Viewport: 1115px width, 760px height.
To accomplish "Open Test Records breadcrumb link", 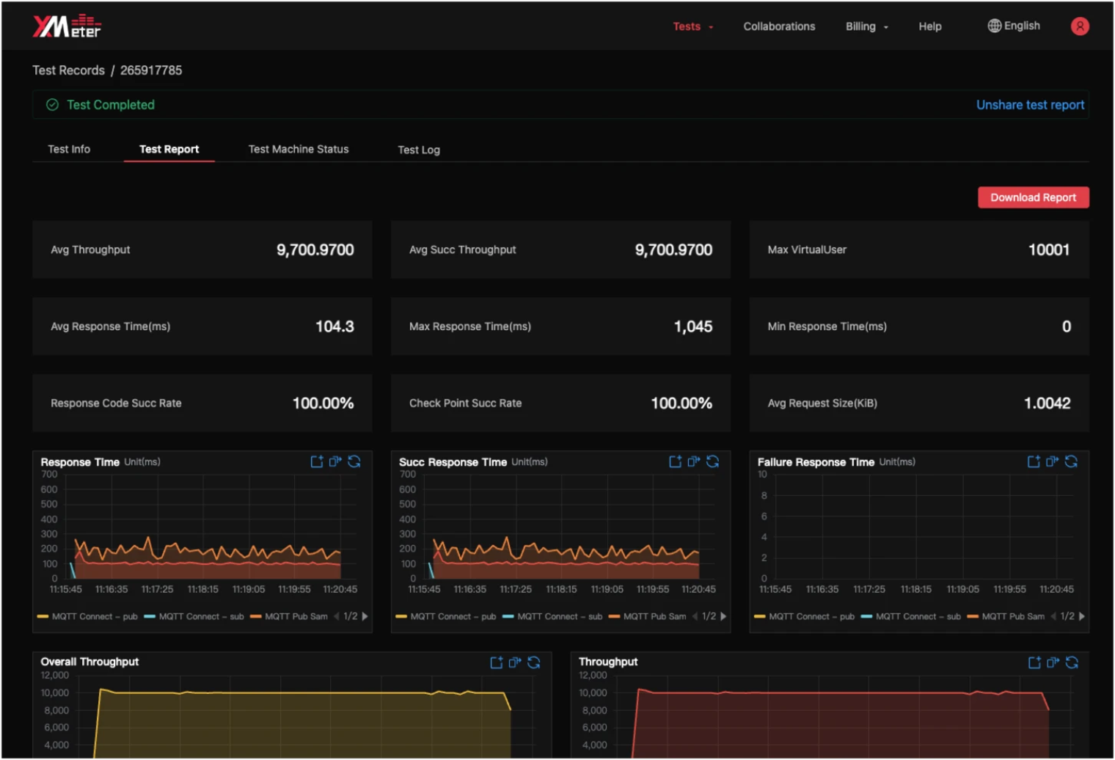I will click(x=68, y=70).
